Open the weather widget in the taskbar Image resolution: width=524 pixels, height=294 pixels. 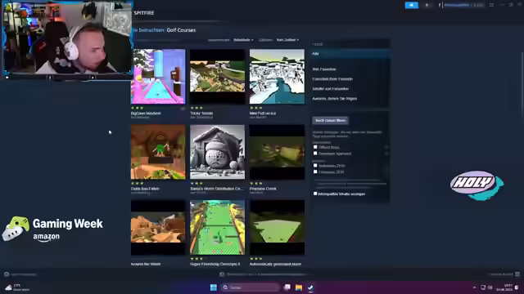pos(16,287)
